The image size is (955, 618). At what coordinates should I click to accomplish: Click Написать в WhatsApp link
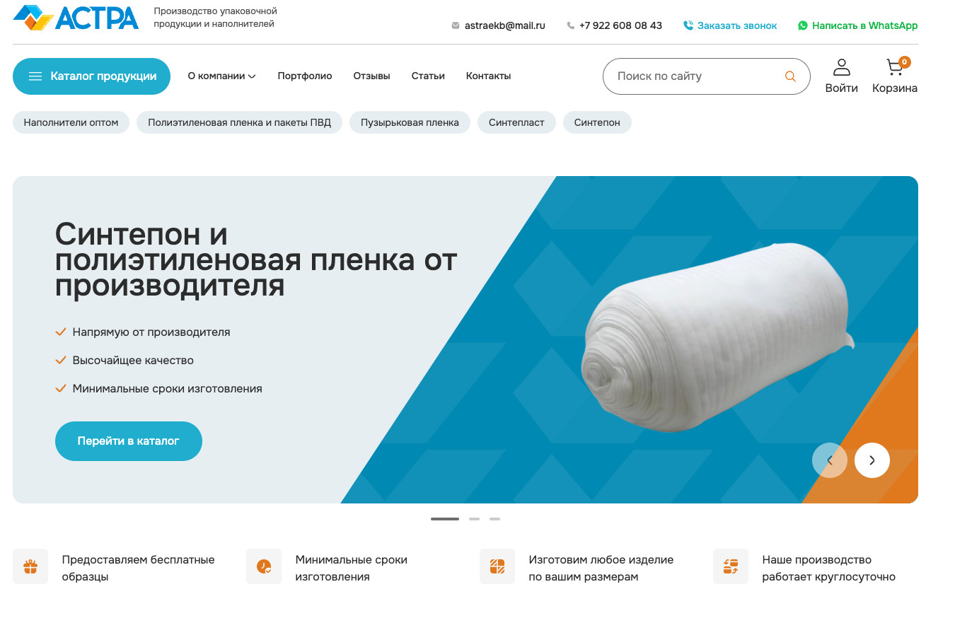tap(857, 25)
